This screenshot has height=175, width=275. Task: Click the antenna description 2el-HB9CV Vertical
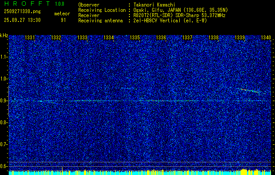pyautogui.click(x=157, y=21)
